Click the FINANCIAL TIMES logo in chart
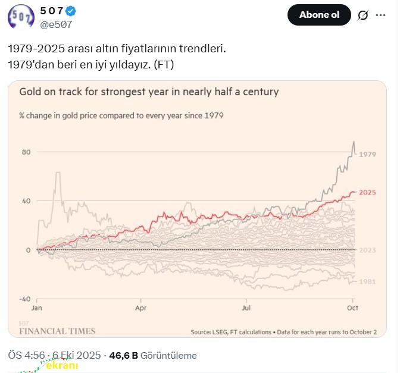Viewport: 400px width, 373px height. click(x=57, y=331)
